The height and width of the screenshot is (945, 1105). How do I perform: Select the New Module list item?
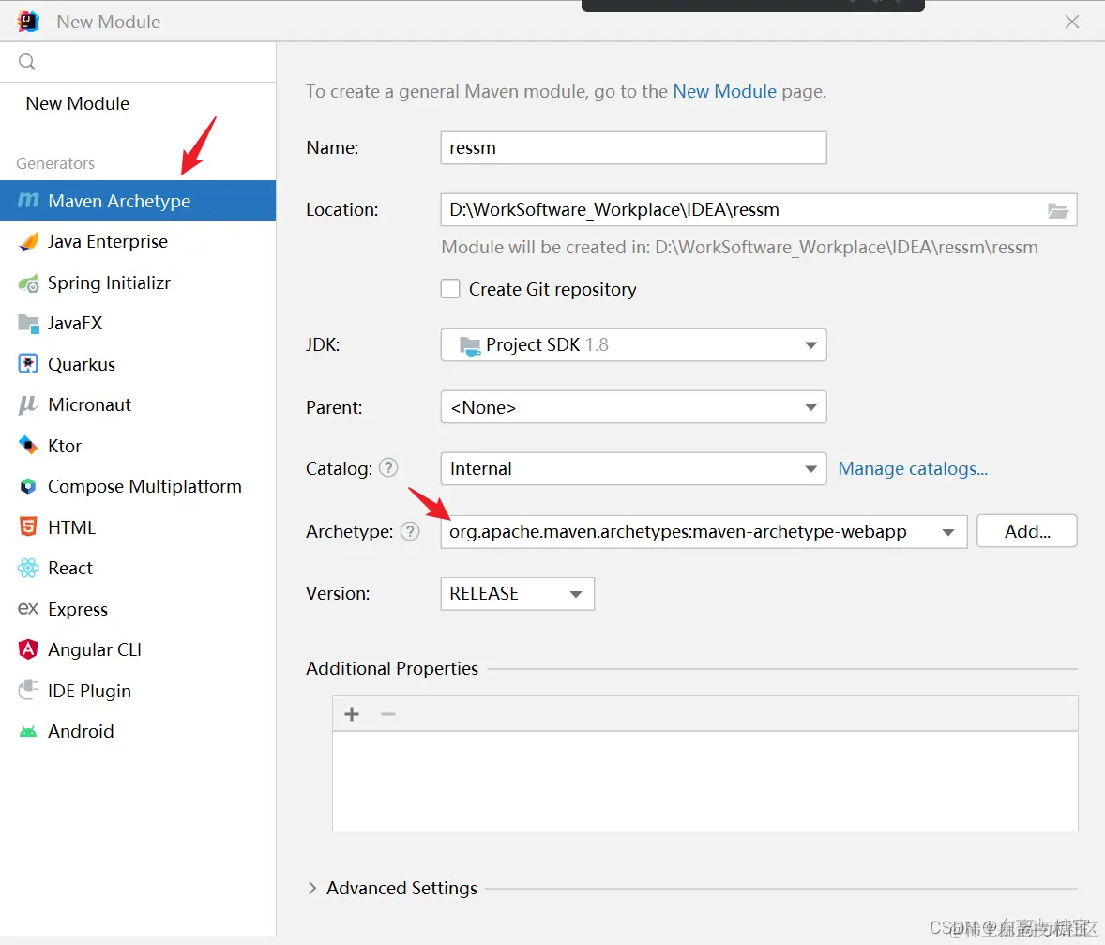pos(137,103)
